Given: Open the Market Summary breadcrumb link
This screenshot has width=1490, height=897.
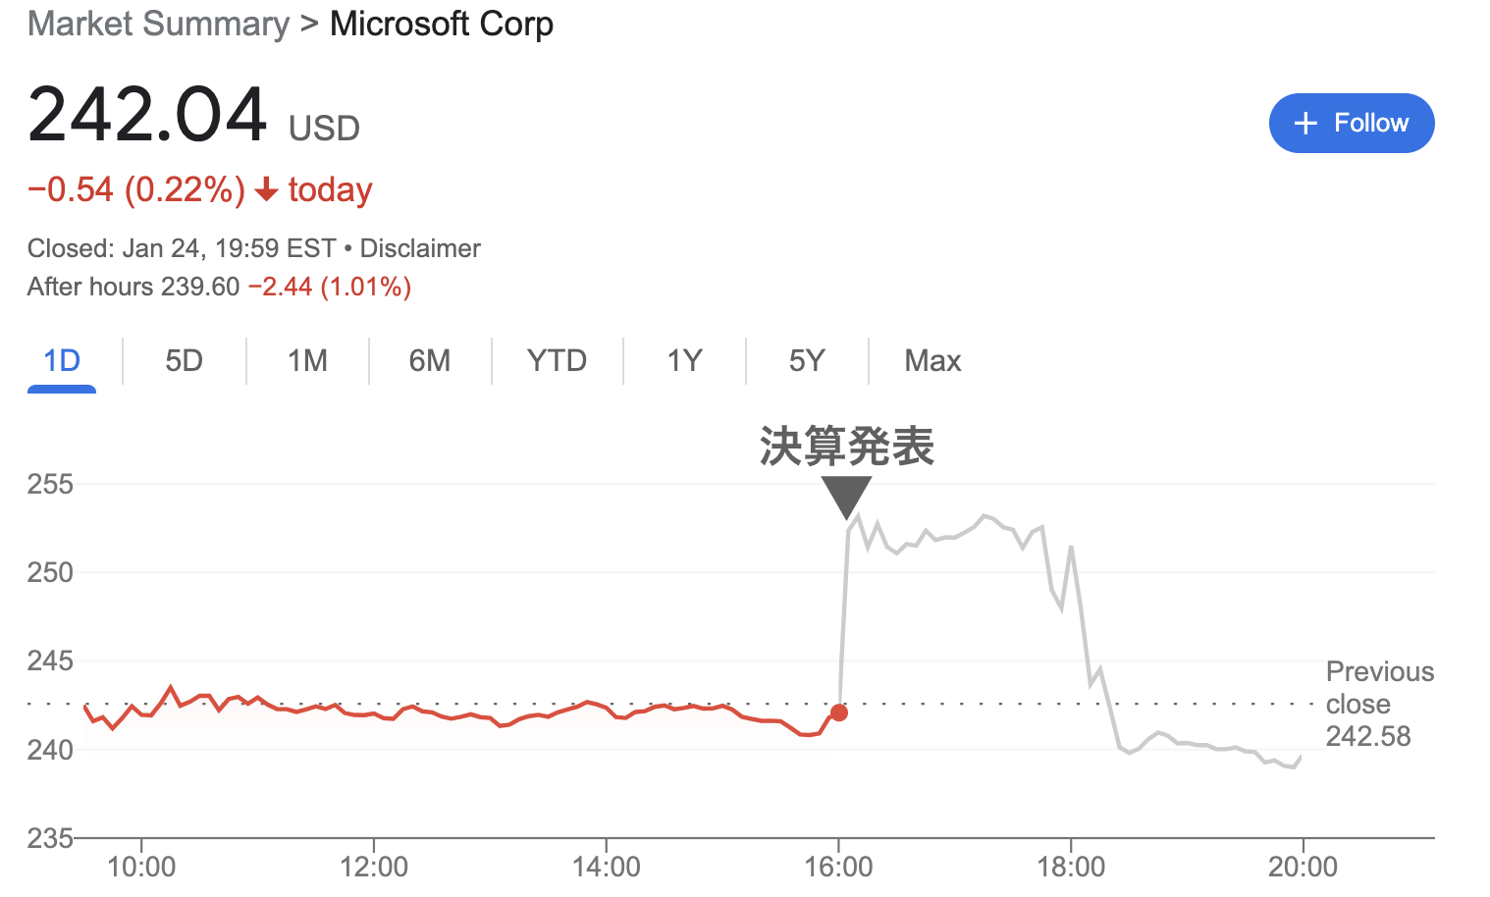Looking at the screenshot, I should (x=159, y=24).
